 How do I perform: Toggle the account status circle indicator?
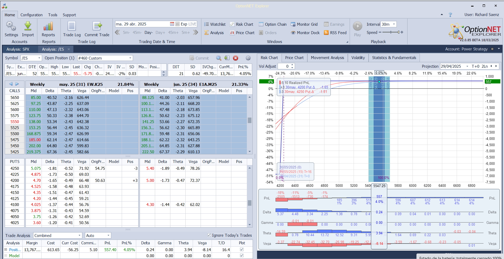pos(492,49)
